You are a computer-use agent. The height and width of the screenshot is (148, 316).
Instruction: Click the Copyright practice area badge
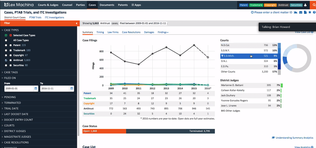tap(270, 5)
